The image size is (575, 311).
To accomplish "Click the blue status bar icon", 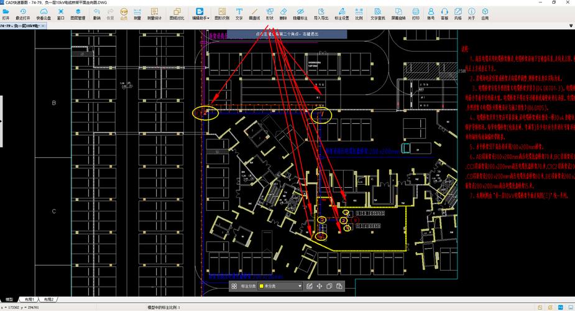I will point(560,307).
